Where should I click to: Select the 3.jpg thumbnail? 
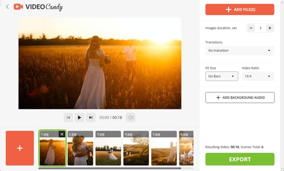[x=108, y=148]
